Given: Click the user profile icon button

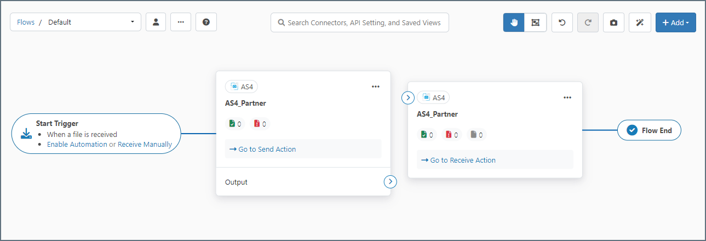Looking at the screenshot, I should pyautogui.click(x=156, y=22).
